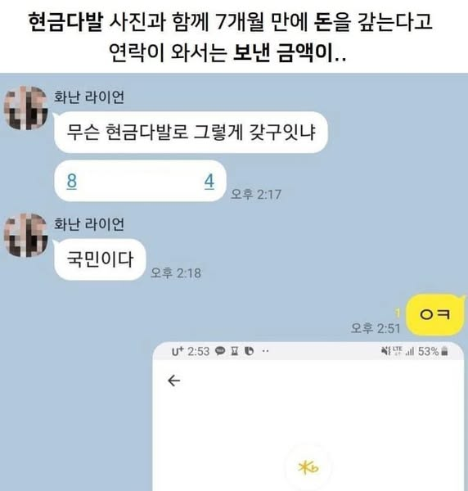Image resolution: width=468 pixels, height=491 pixels.
Task: Click the sender name '화난 라이언' above first message
Action: [x=89, y=97]
